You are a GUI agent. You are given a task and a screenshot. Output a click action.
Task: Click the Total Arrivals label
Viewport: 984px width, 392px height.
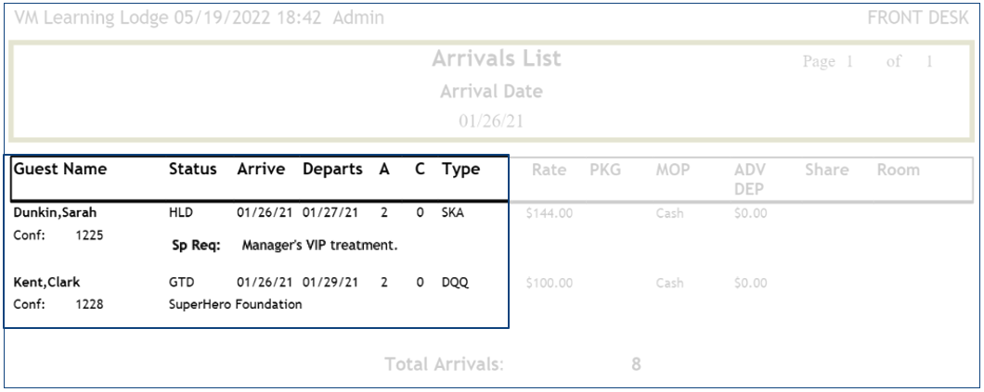(x=445, y=364)
